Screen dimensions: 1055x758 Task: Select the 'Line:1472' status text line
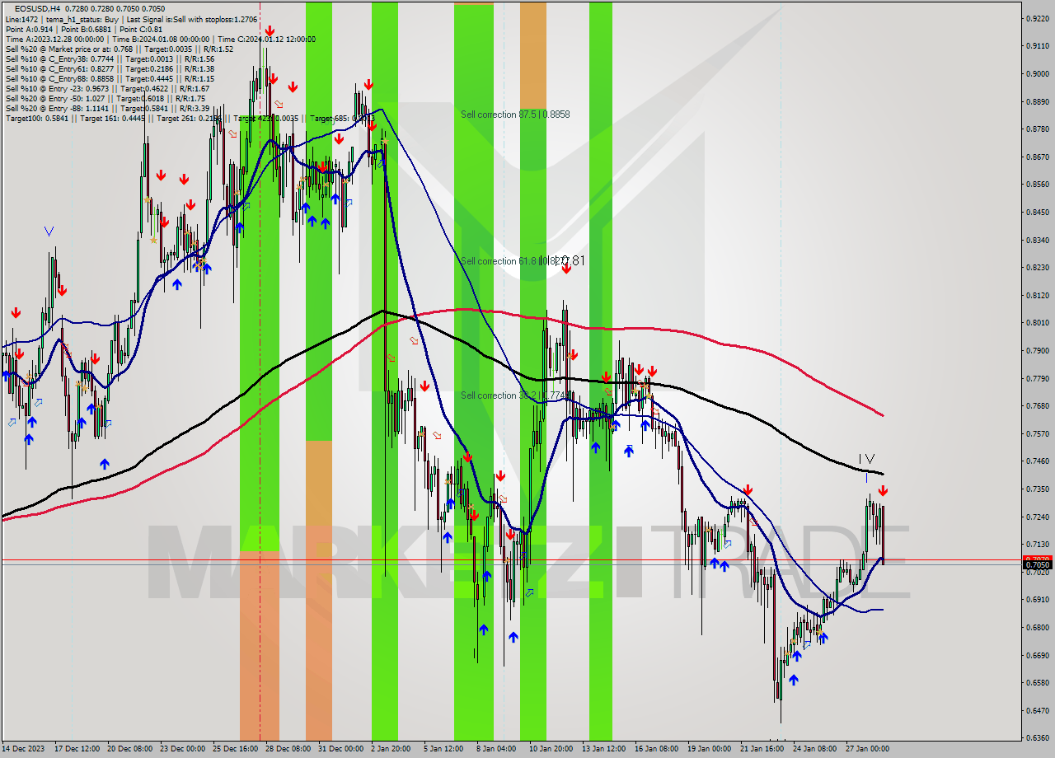tap(131, 19)
